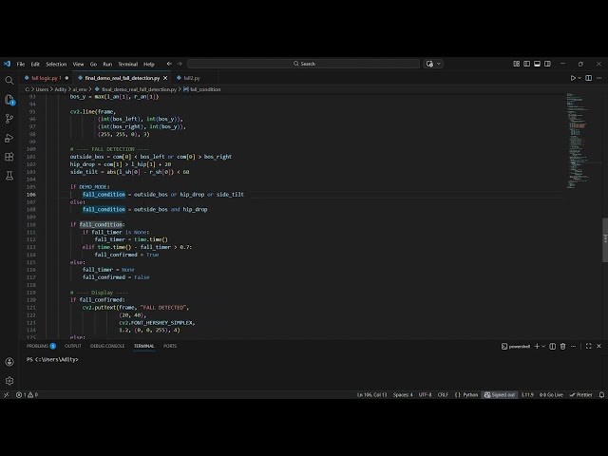This screenshot has width=608, height=456.
Task: Open the Go menu
Action: point(93,64)
